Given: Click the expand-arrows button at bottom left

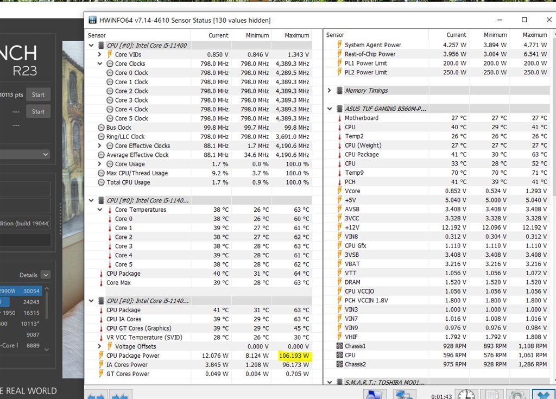Looking at the screenshot, I should click(x=96, y=395).
